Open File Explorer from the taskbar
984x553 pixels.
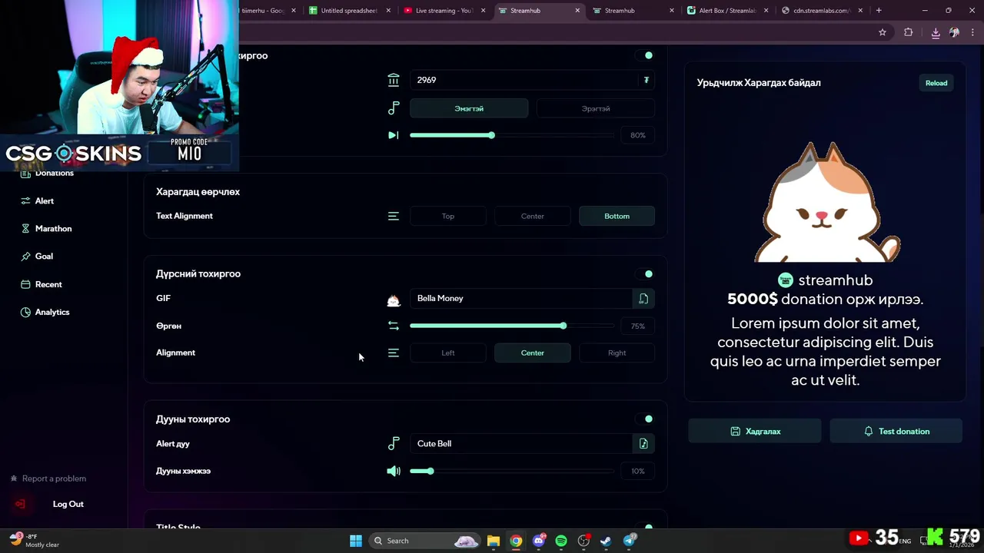[494, 541]
